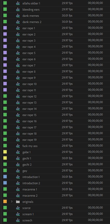Click the 29.97 fps value of scarce
Screen dimensions: 110x224
(x=67, y=208)
